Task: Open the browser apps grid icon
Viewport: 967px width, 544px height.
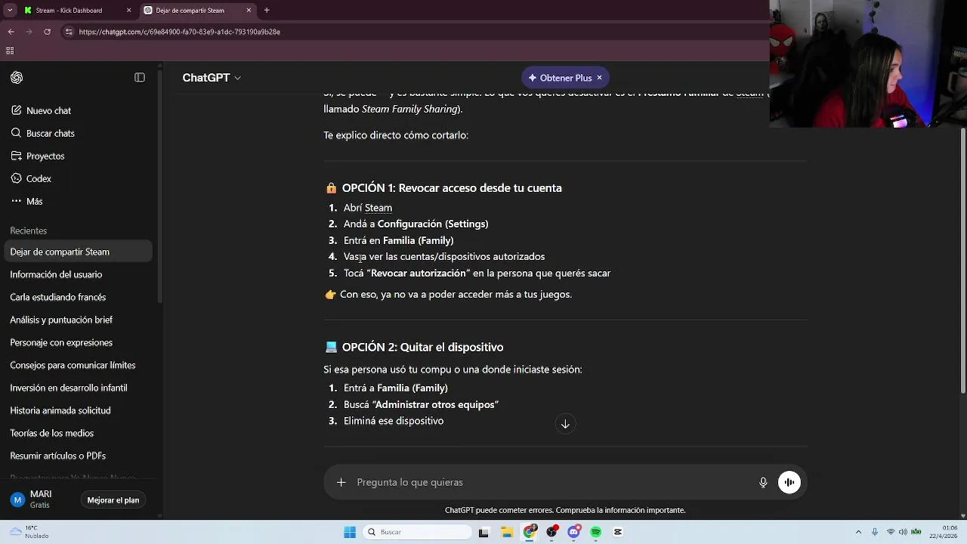Action: 10,51
